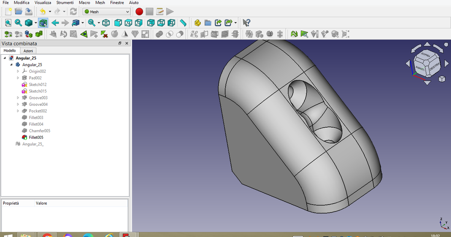Screen dimensions: 451x237
Task: Select the measure distance ruler tool
Action: click(183, 23)
